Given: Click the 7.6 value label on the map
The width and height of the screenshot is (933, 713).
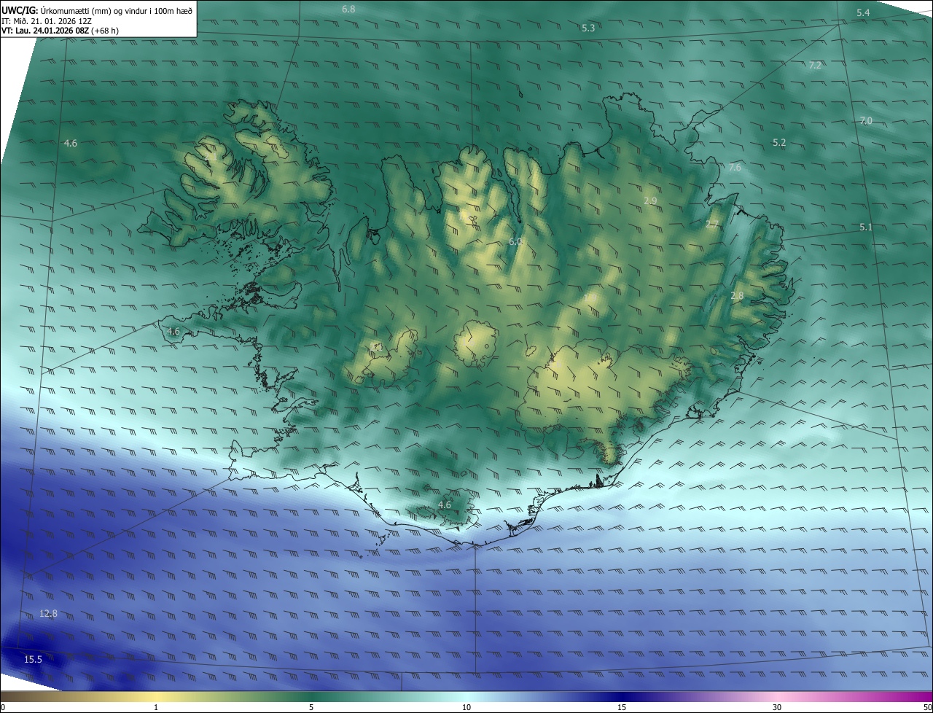Looking at the screenshot, I should pos(735,167).
